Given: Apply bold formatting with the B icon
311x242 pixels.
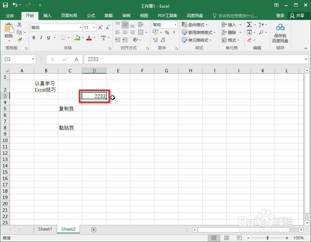Looking at the screenshot, I should pos(33,38).
